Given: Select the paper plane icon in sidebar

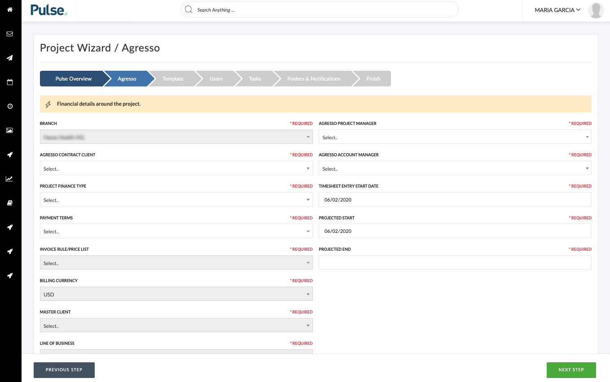Looking at the screenshot, I should pos(9,58).
